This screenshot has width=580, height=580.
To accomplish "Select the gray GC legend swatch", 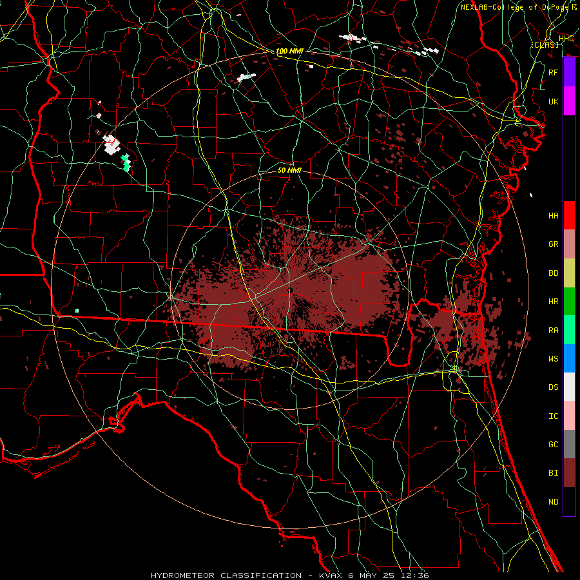I will click(x=569, y=444).
